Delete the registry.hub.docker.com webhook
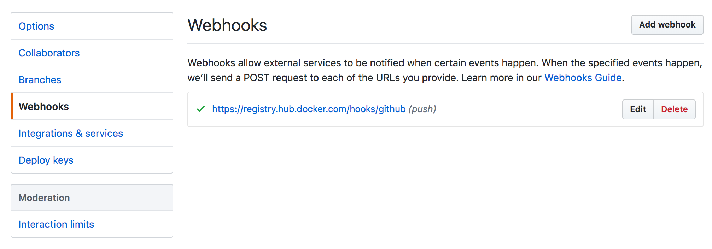 [x=674, y=109]
